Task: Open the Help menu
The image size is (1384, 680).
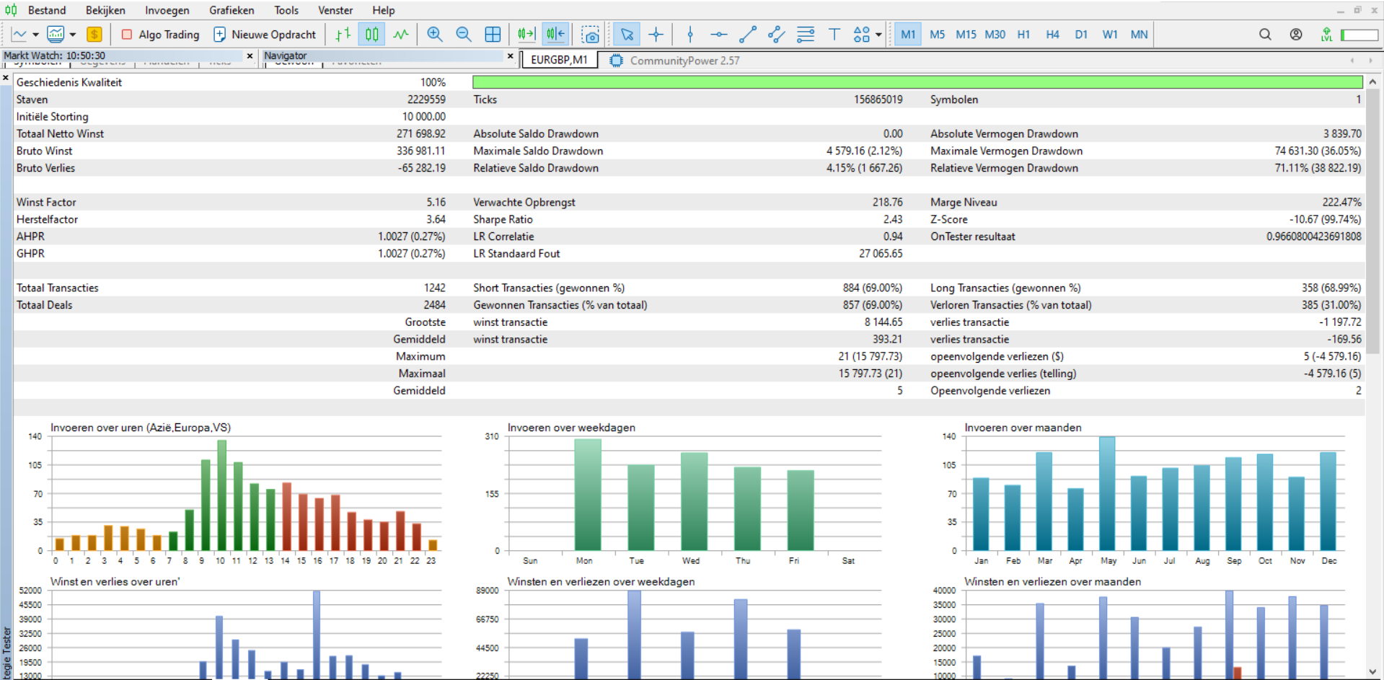Action: (384, 10)
